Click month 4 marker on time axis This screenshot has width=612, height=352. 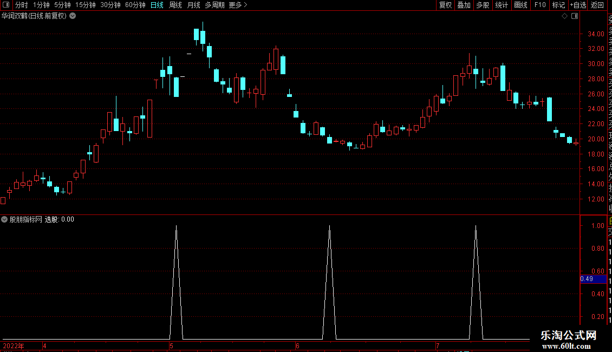coord(45,346)
